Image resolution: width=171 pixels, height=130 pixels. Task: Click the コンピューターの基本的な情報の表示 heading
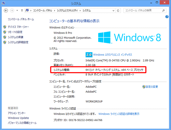(x=74, y=21)
